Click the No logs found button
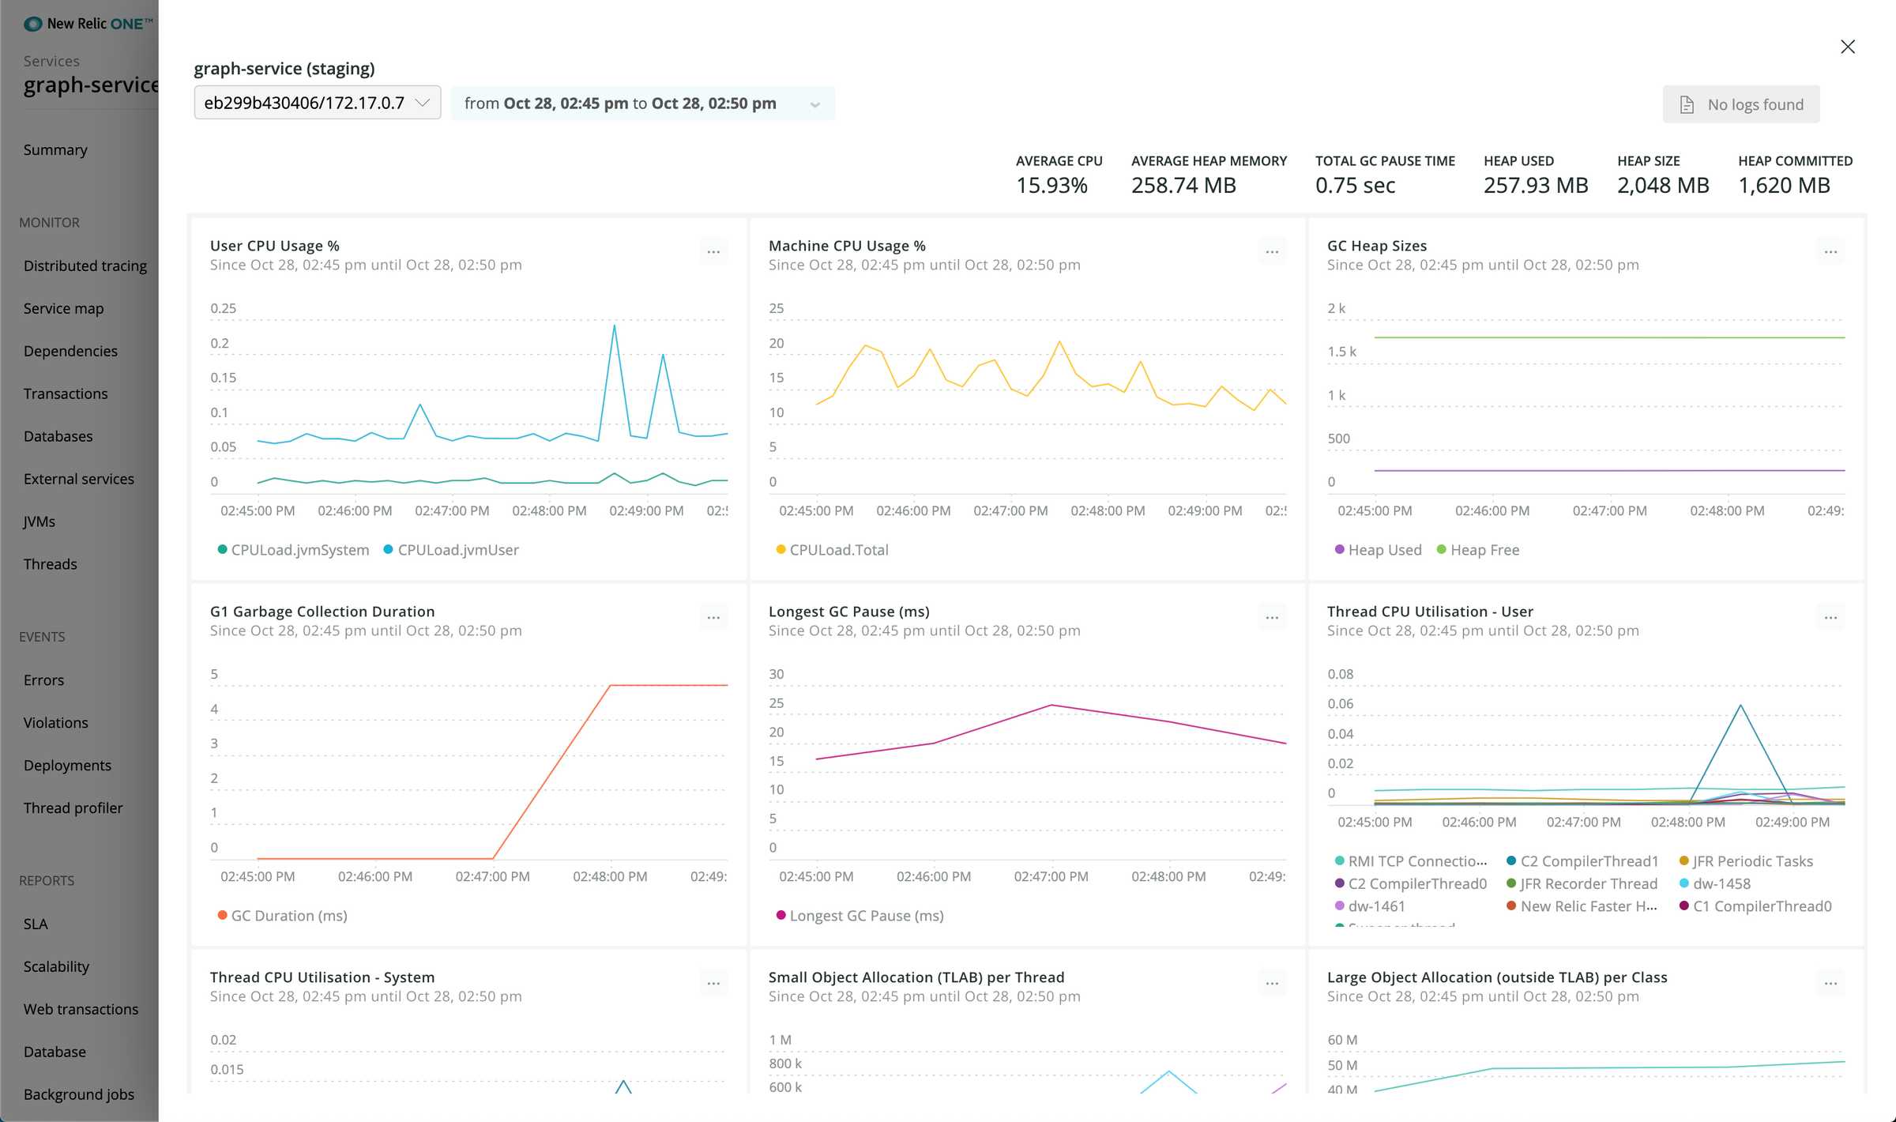The width and height of the screenshot is (1896, 1122). tap(1740, 104)
